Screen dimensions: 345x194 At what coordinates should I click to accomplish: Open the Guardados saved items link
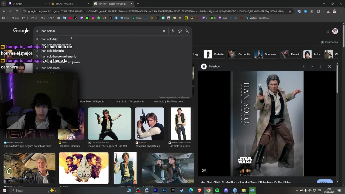coord(329,42)
